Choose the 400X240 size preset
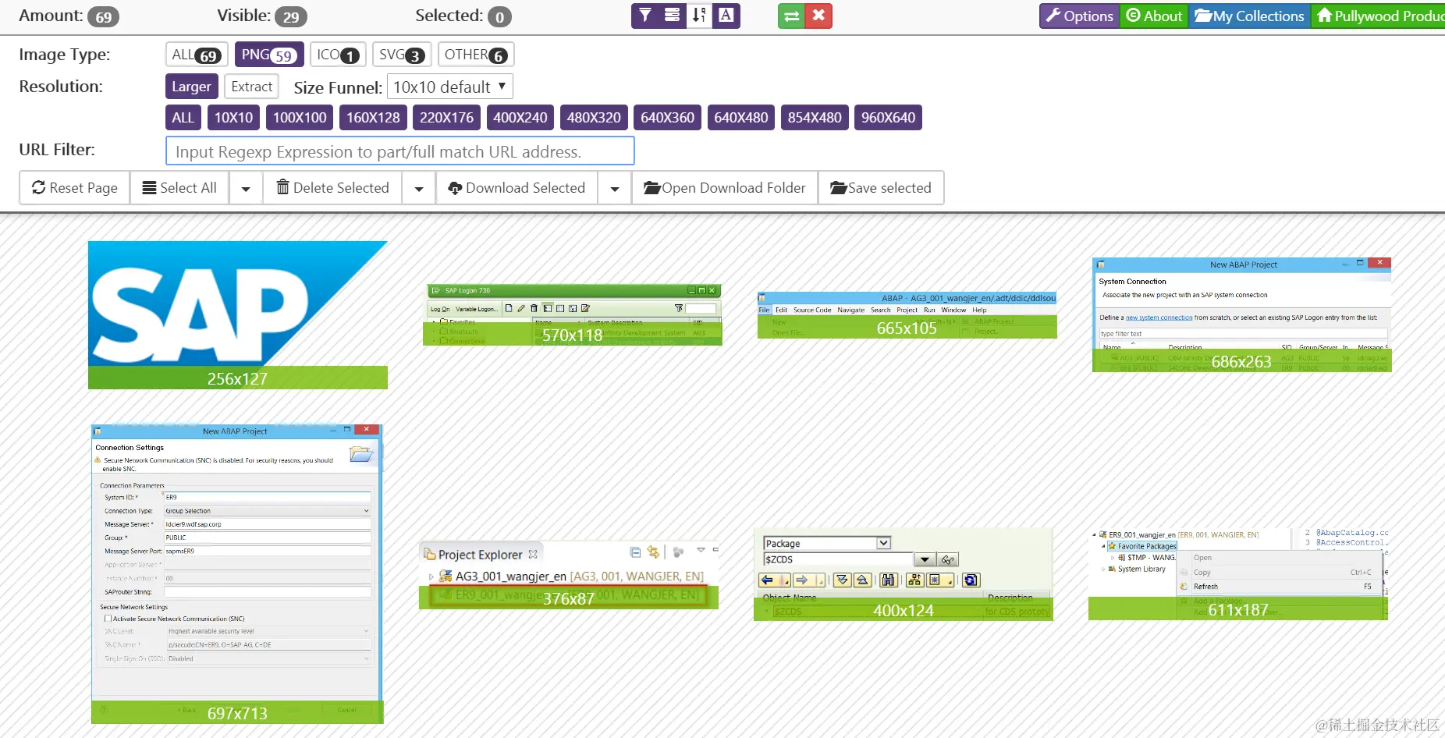This screenshot has height=738, width=1445. [x=520, y=118]
